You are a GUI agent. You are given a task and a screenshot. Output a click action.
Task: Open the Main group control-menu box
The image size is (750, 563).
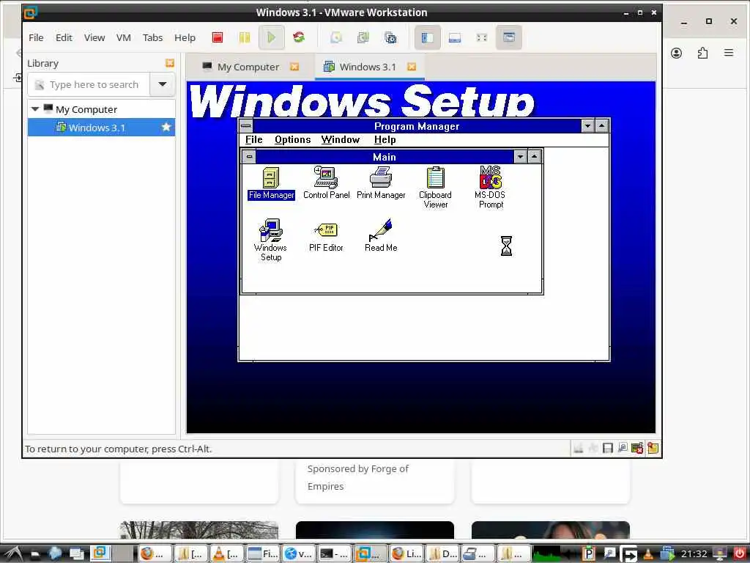pos(249,157)
